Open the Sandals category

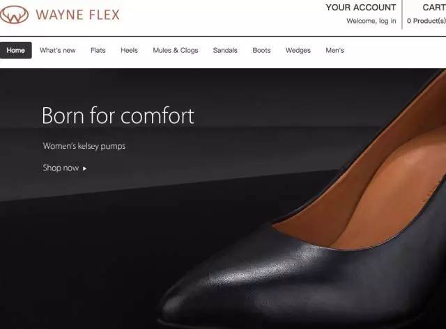click(225, 50)
